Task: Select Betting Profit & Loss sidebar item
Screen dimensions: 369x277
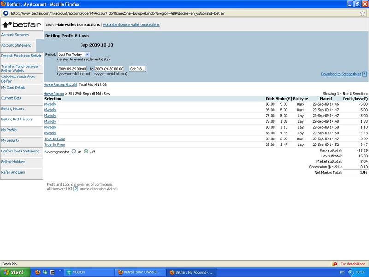Action: pyautogui.click(x=17, y=120)
